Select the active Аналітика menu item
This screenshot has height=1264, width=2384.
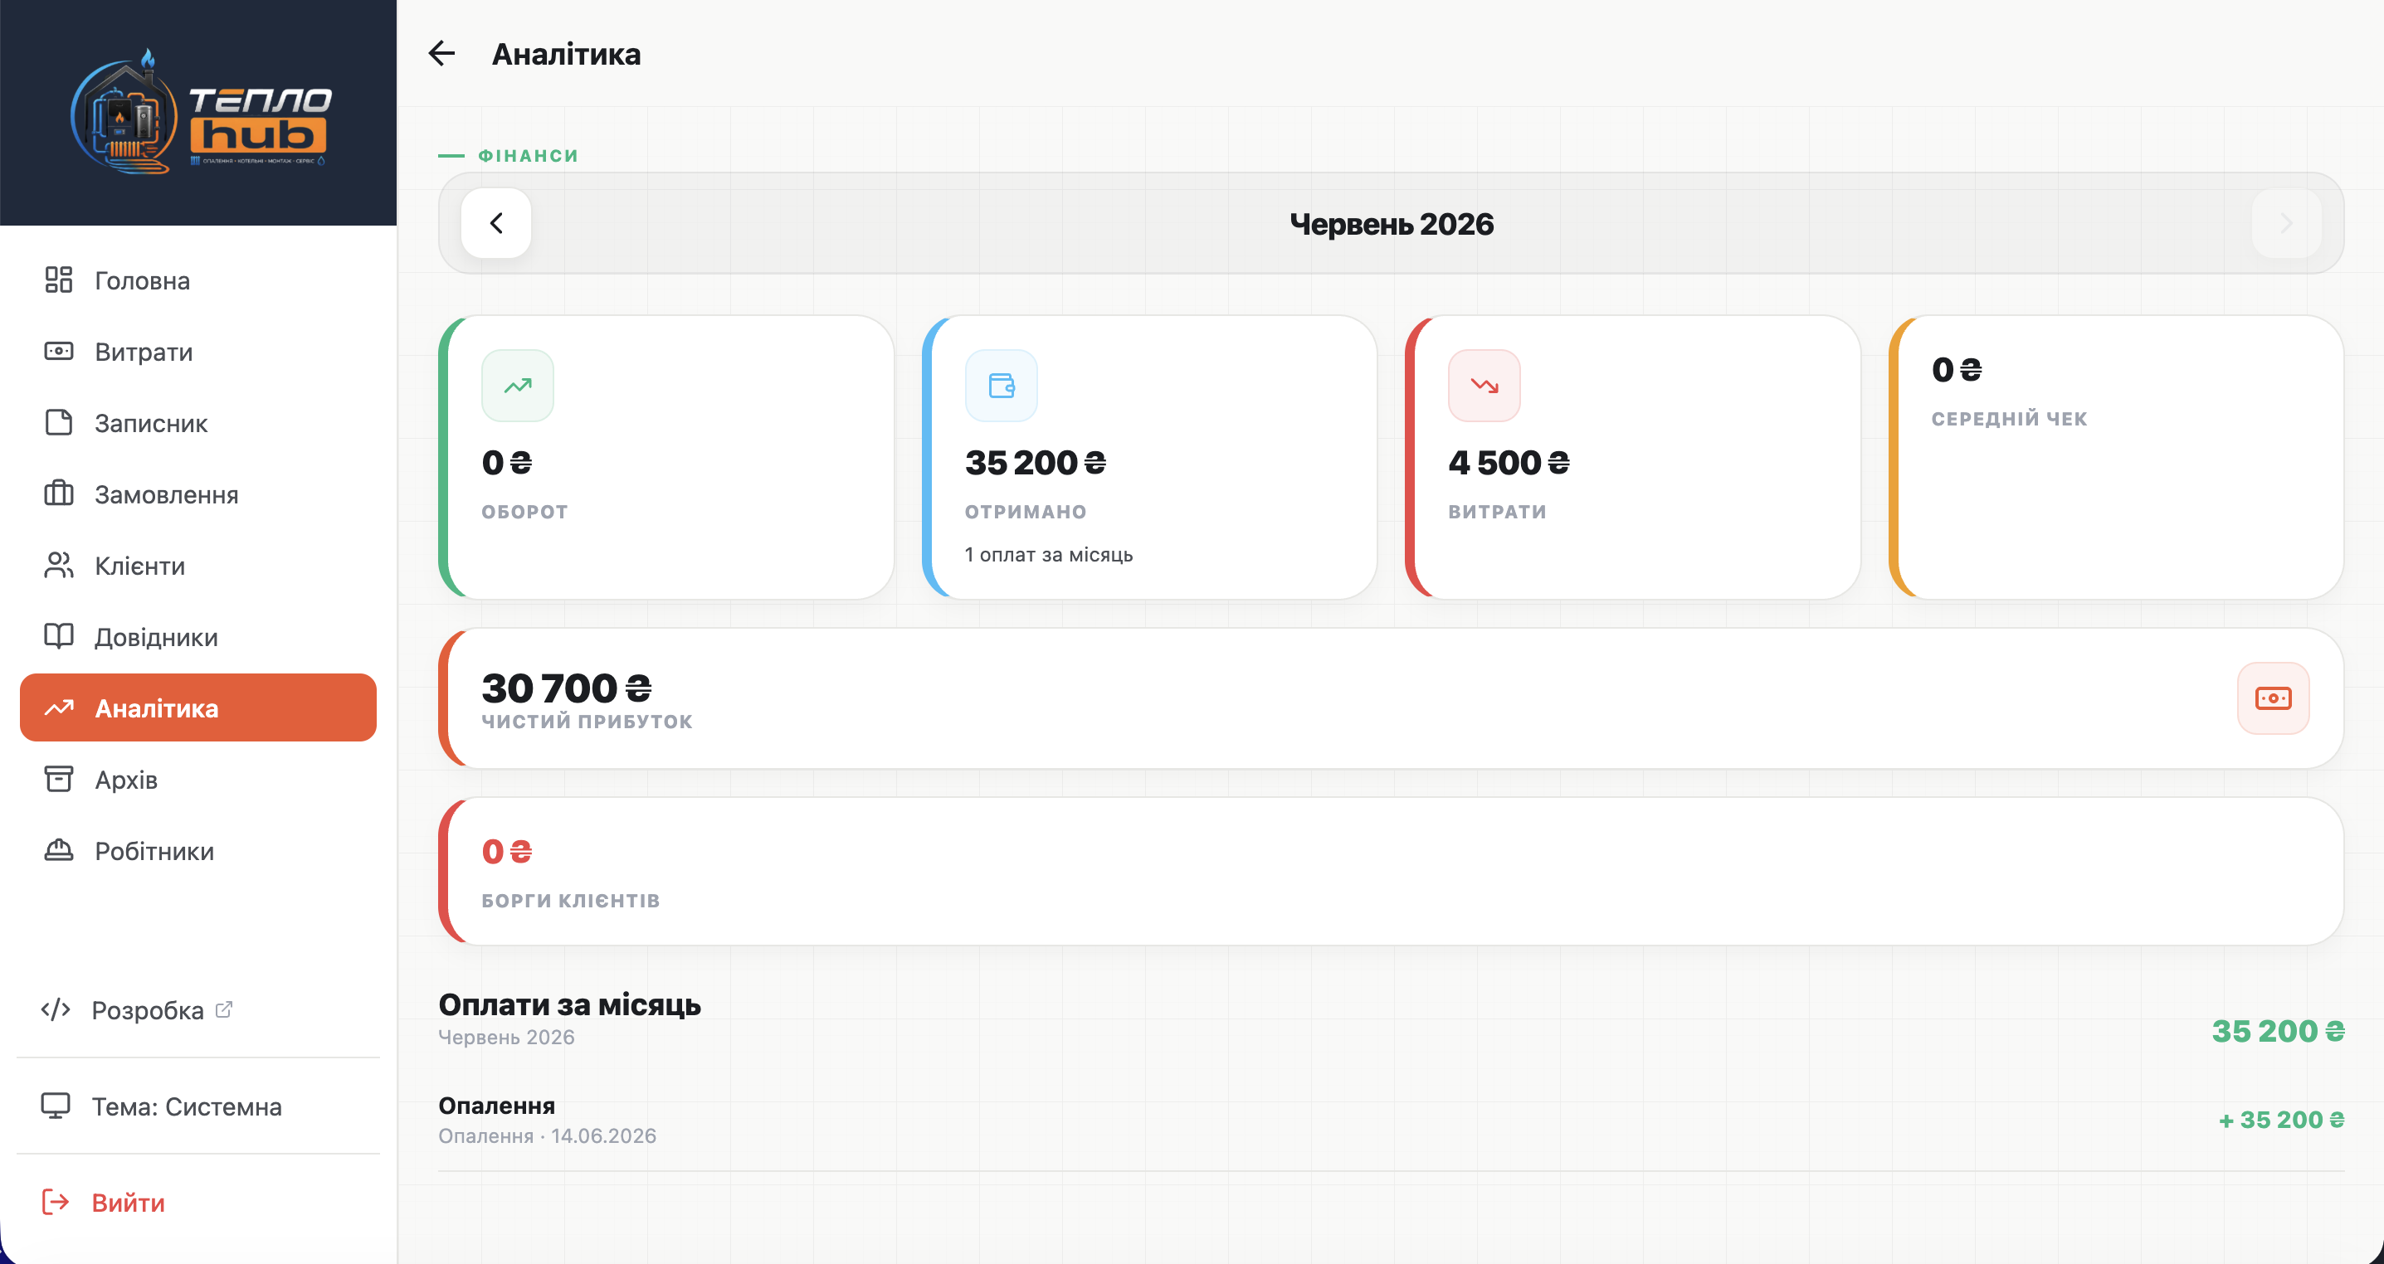(x=198, y=707)
